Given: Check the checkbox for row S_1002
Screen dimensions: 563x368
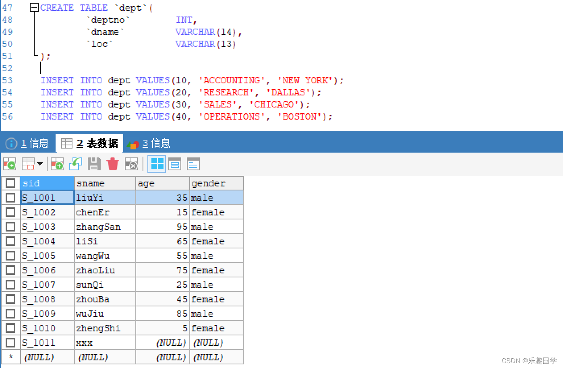Looking at the screenshot, I should [x=10, y=212].
